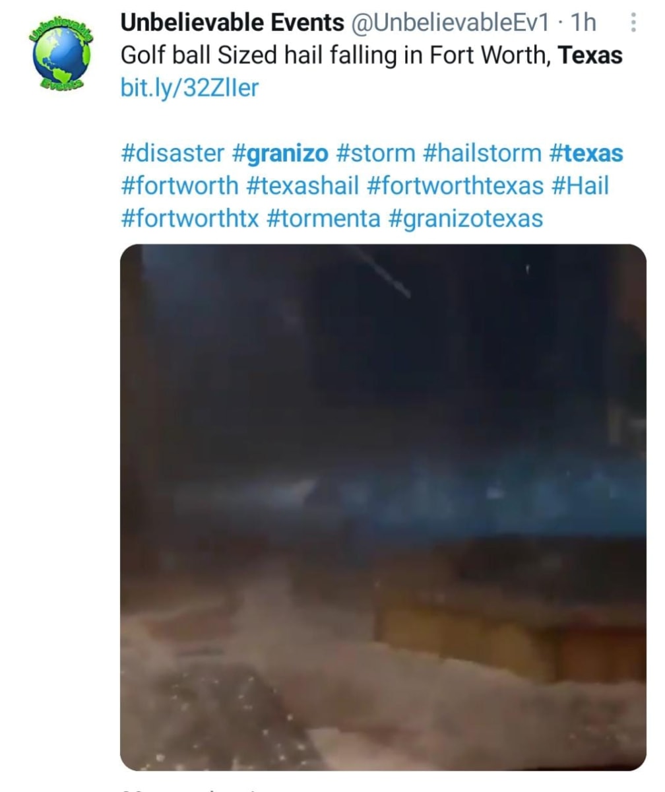The image size is (665, 792).
Task: Open the #granizo hashtag
Action: pos(281,154)
